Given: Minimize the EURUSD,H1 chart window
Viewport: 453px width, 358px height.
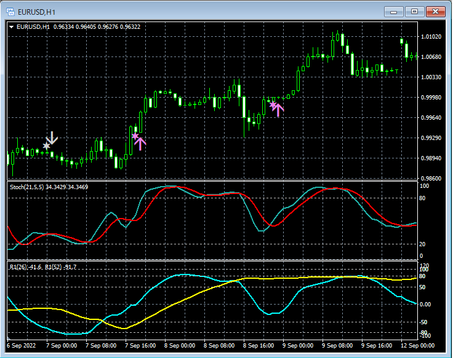Looking at the screenshot, I should [394, 11].
